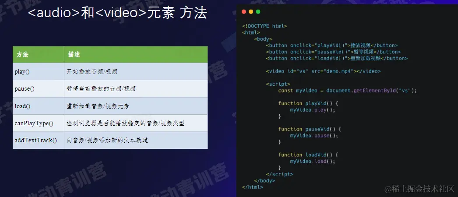The height and width of the screenshot is (197, 458).
Task: Click the description '重新加载音频/视频元素'
Action: pos(98,106)
